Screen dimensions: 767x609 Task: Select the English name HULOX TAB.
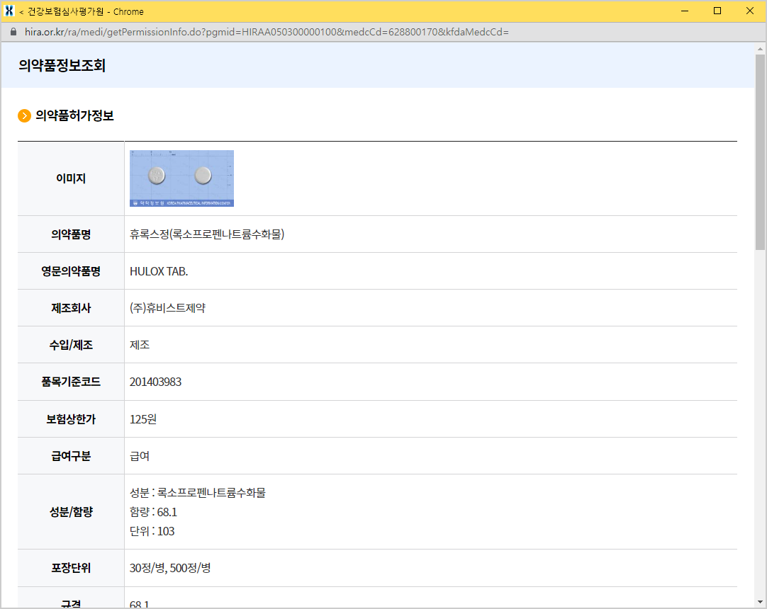pyautogui.click(x=159, y=271)
